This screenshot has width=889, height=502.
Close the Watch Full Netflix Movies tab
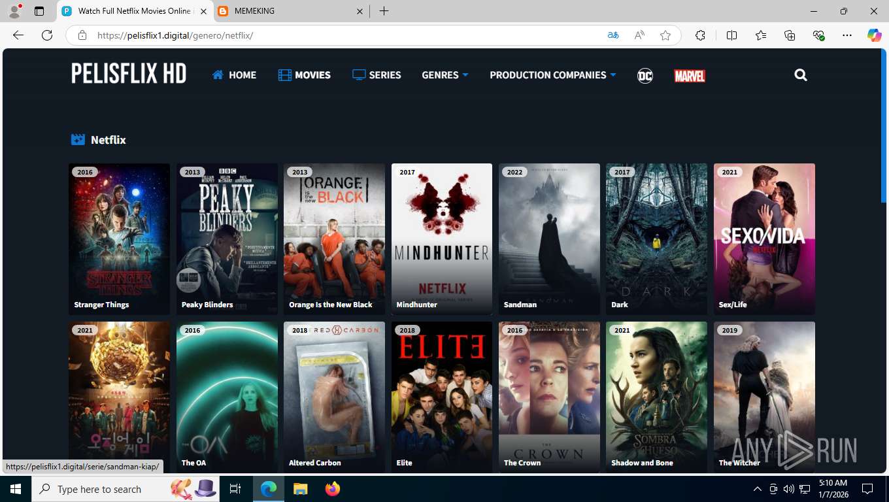point(203,11)
